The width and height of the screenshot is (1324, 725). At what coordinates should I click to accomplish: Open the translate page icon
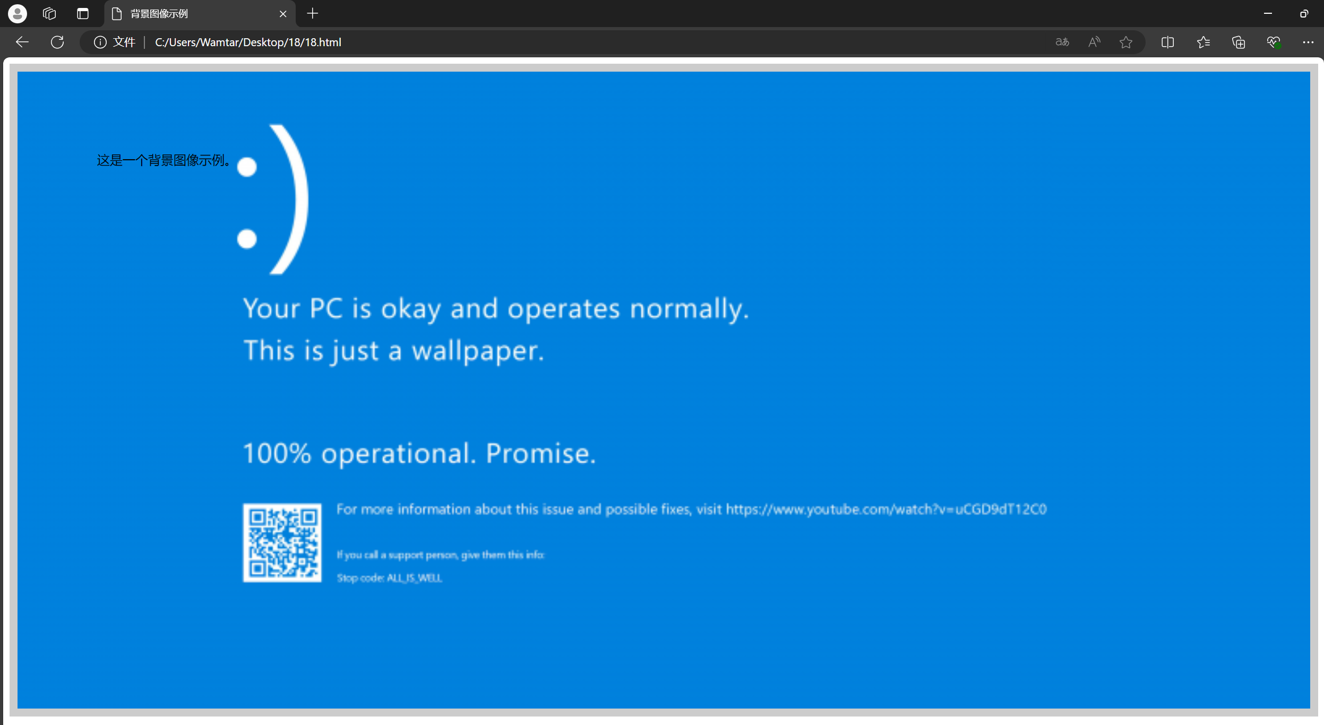tap(1062, 42)
